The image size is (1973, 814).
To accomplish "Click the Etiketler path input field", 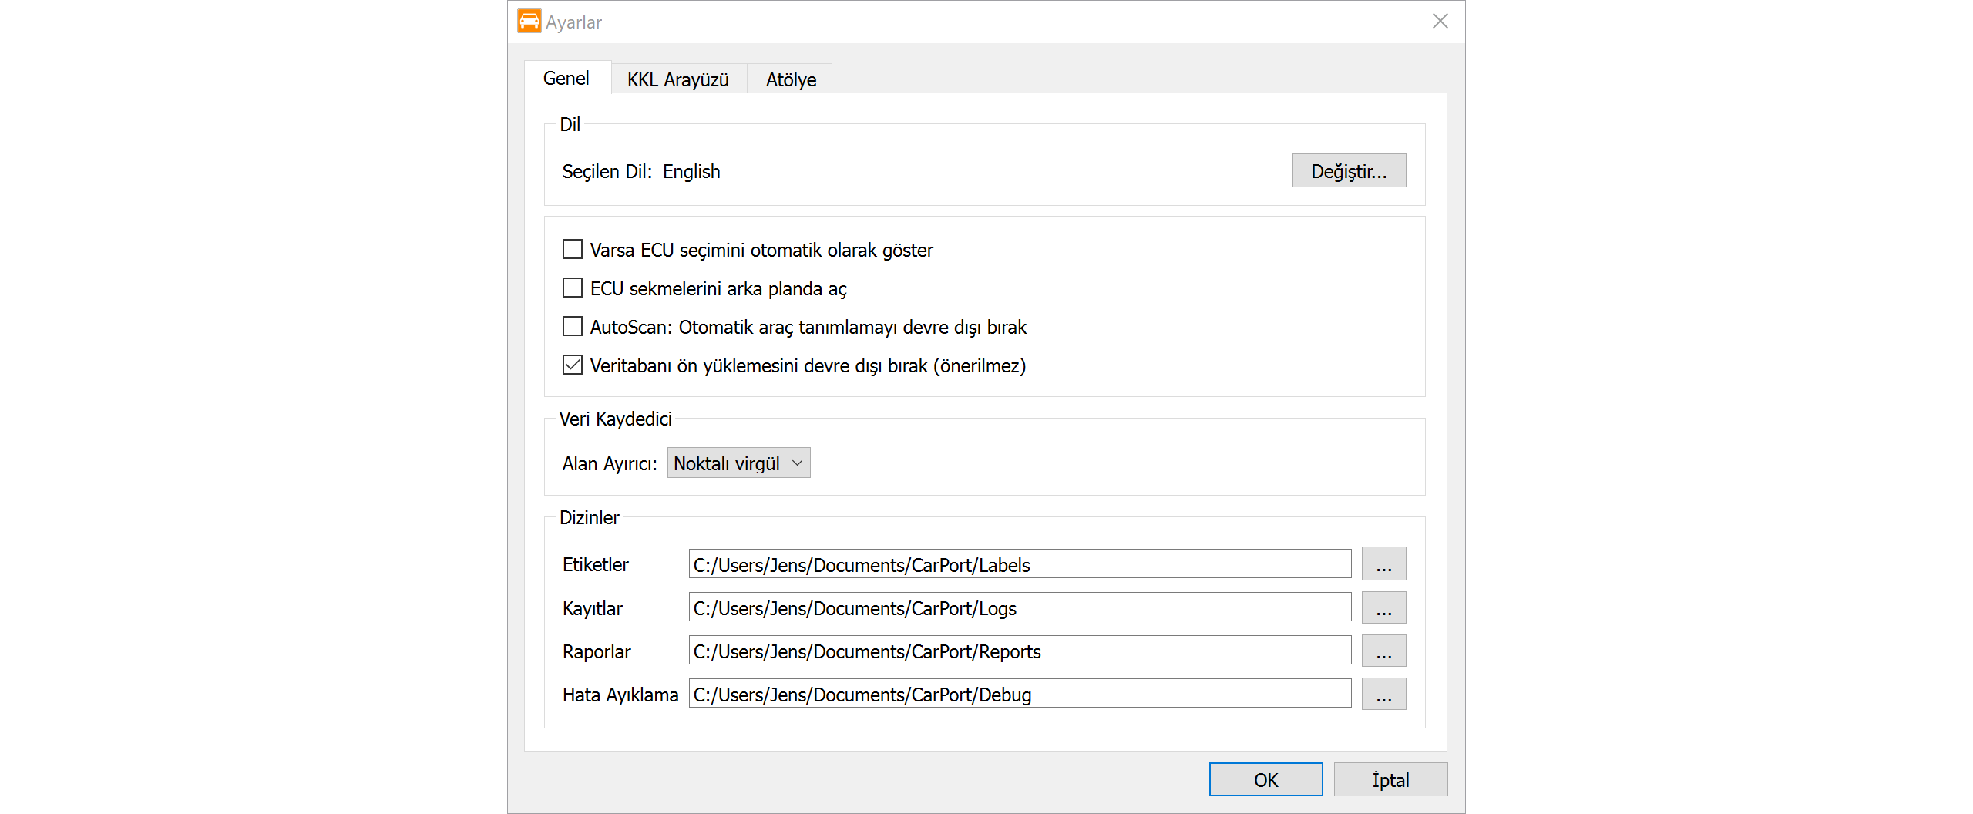I will pyautogui.click(x=1019, y=564).
